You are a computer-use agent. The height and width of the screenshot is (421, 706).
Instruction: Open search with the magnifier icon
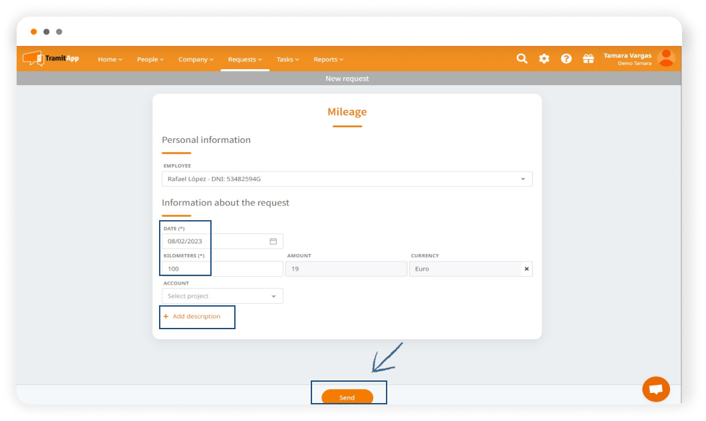pos(522,59)
